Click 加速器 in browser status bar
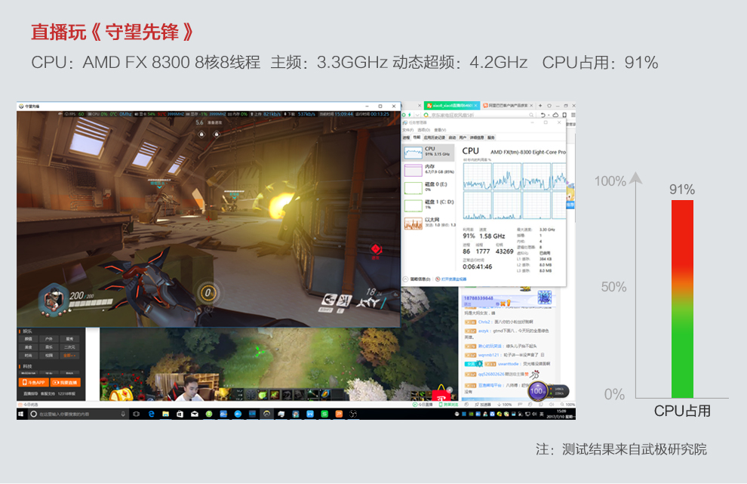Viewport: 747px width, 484px height. [x=483, y=405]
